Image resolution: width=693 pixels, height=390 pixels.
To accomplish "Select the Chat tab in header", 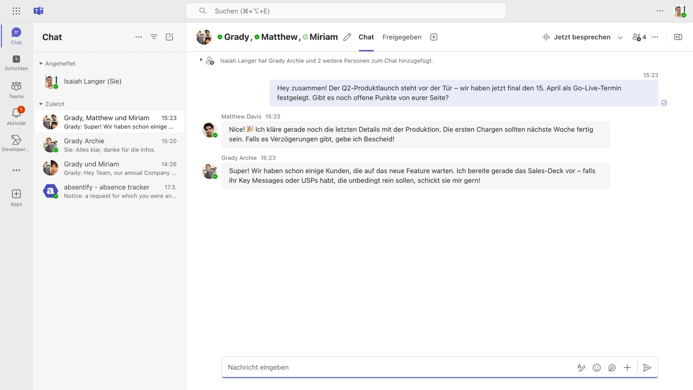I will point(366,37).
